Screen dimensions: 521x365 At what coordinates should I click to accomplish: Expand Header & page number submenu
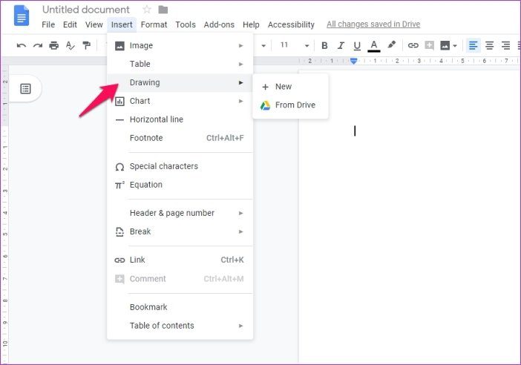coord(180,213)
